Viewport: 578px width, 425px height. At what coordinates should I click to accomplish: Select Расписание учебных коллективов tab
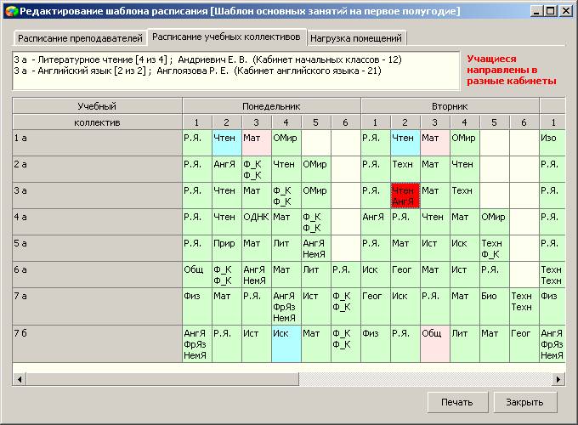[x=225, y=37]
